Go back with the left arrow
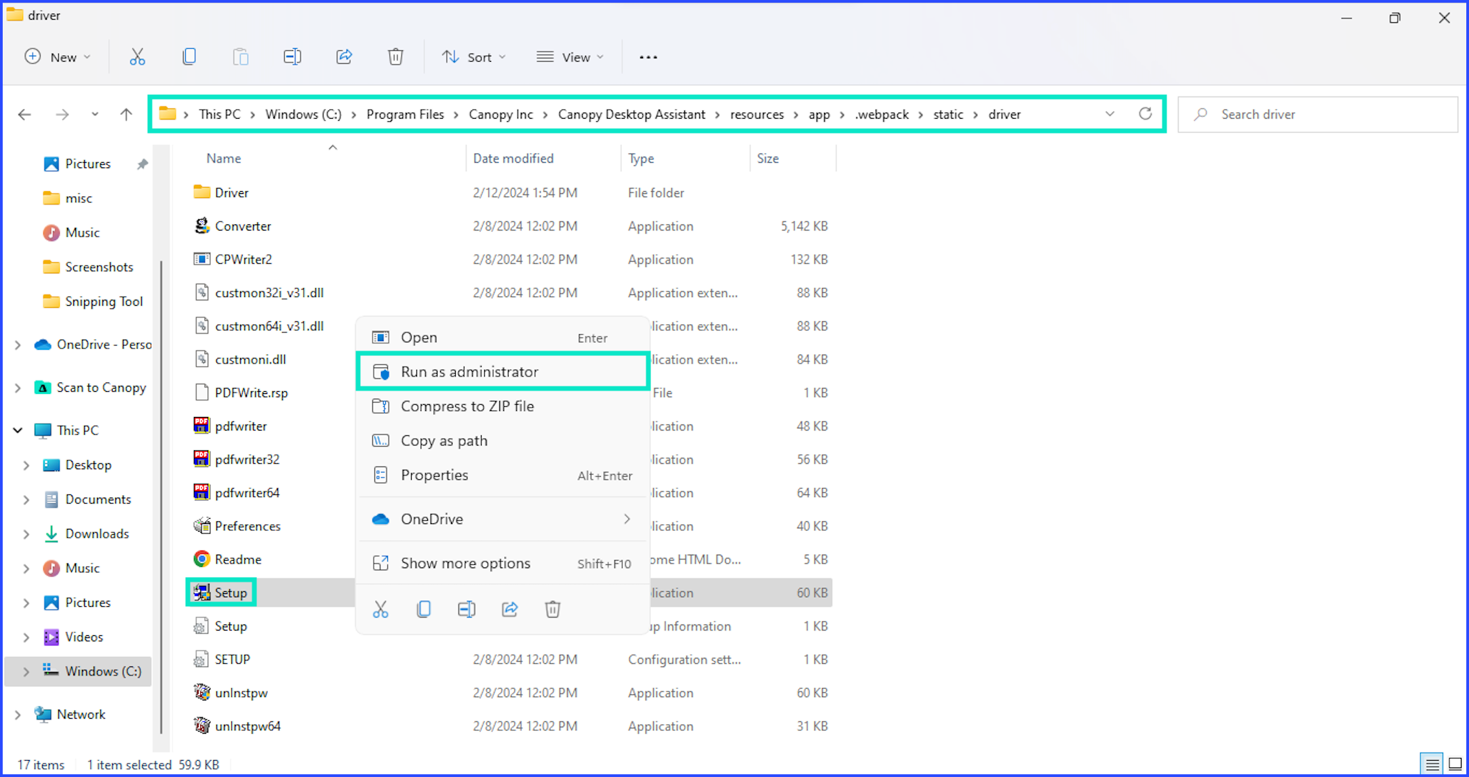Image resolution: width=1469 pixels, height=777 pixels. 24,115
